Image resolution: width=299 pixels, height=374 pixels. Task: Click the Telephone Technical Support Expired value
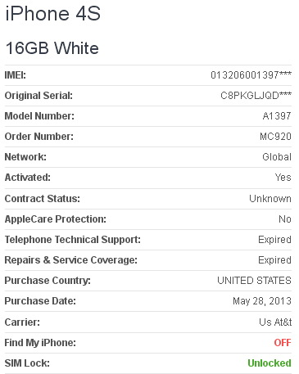click(x=274, y=240)
